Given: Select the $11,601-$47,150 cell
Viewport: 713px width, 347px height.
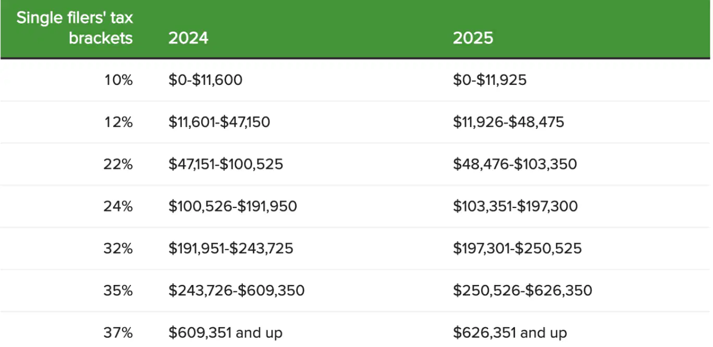Looking at the screenshot, I should (219, 122).
